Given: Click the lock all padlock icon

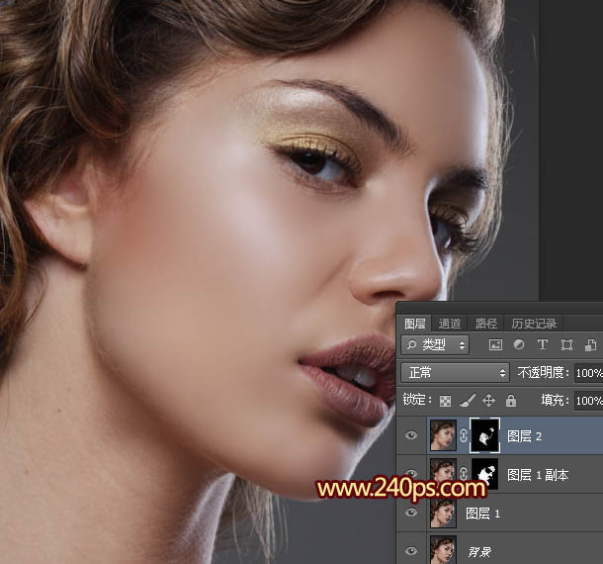Looking at the screenshot, I should [510, 401].
